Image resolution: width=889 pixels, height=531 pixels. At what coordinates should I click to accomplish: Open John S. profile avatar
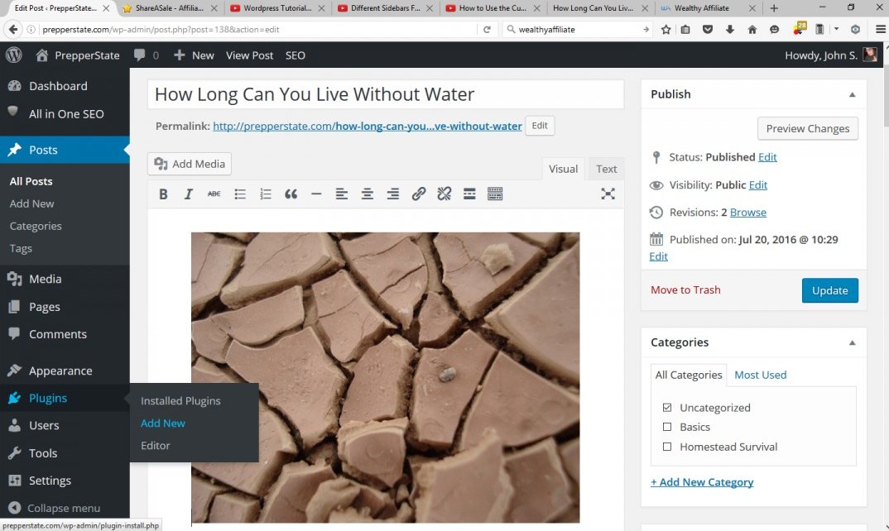870,55
